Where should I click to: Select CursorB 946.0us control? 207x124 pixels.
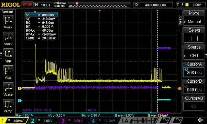pos(193,89)
